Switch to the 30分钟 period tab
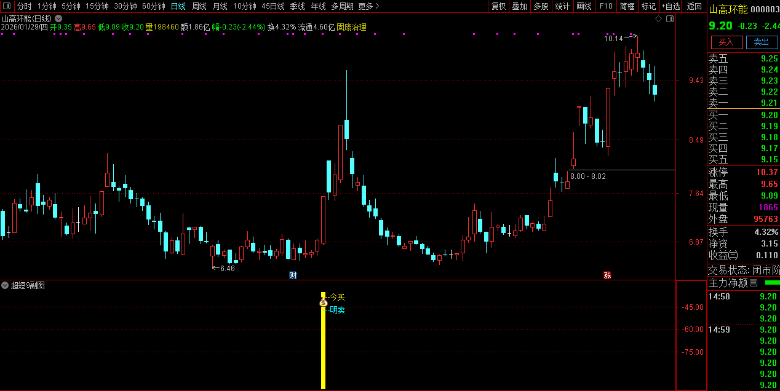780x391 pixels. [125, 6]
